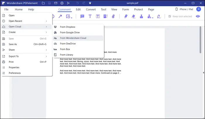205x119 pixels.
Task: Expand the Create submenu
Action: [26, 32]
